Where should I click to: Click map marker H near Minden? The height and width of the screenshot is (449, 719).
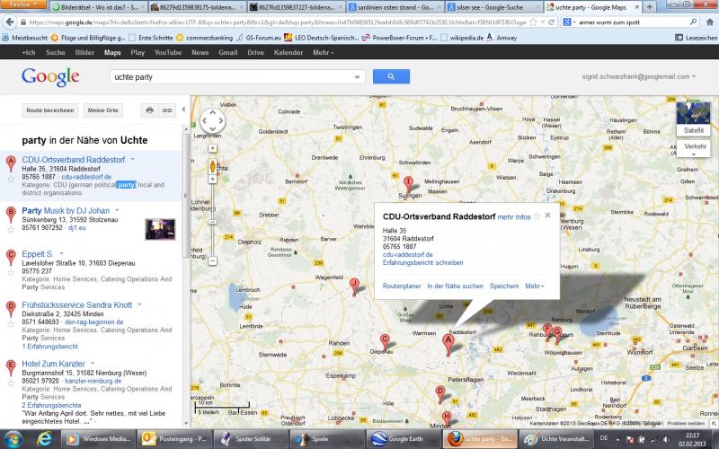pyautogui.click(x=447, y=418)
